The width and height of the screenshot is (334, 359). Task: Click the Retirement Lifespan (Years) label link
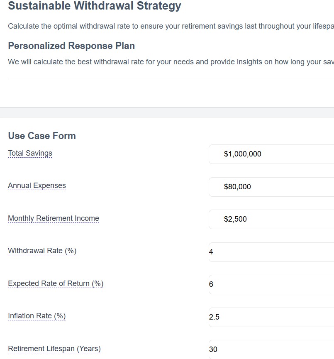tap(54, 349)
